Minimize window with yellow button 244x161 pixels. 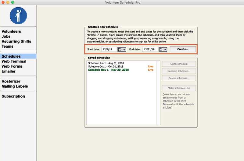[8, 2]
